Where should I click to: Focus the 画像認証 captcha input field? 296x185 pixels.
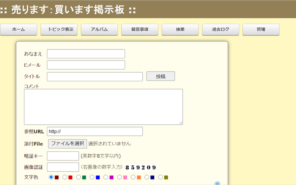[x=63, y=167]
